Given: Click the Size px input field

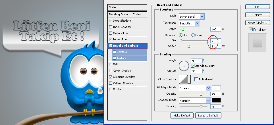Looking at the screenshot, I should 216,41.
